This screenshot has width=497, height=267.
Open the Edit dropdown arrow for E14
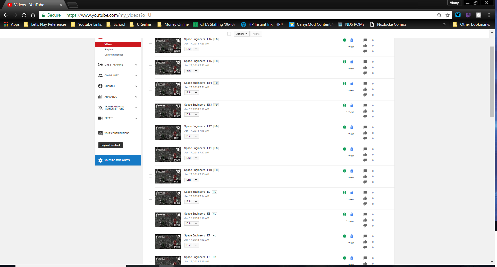196,93
